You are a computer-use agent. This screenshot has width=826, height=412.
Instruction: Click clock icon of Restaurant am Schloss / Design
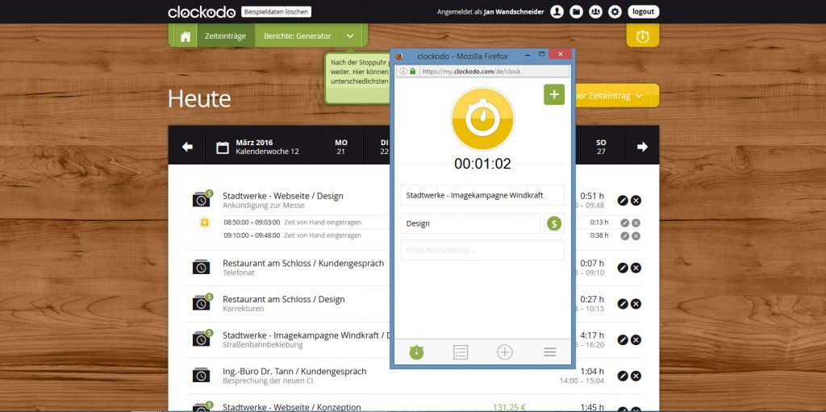click(202, 302)
